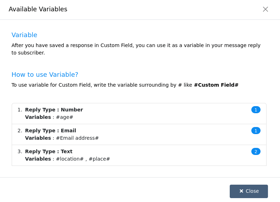Click the #age# variable
The image size is (280, 202).
(64, 117)
